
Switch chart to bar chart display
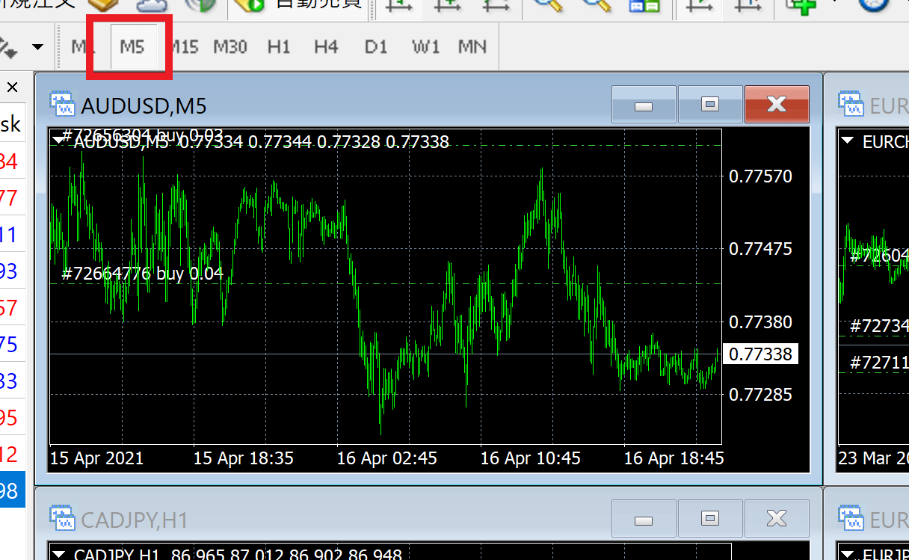click(401, 4)
